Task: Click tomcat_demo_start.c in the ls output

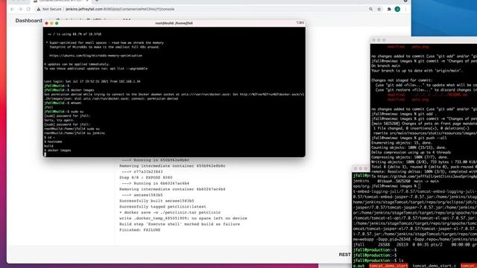Action: click(435, 266)
